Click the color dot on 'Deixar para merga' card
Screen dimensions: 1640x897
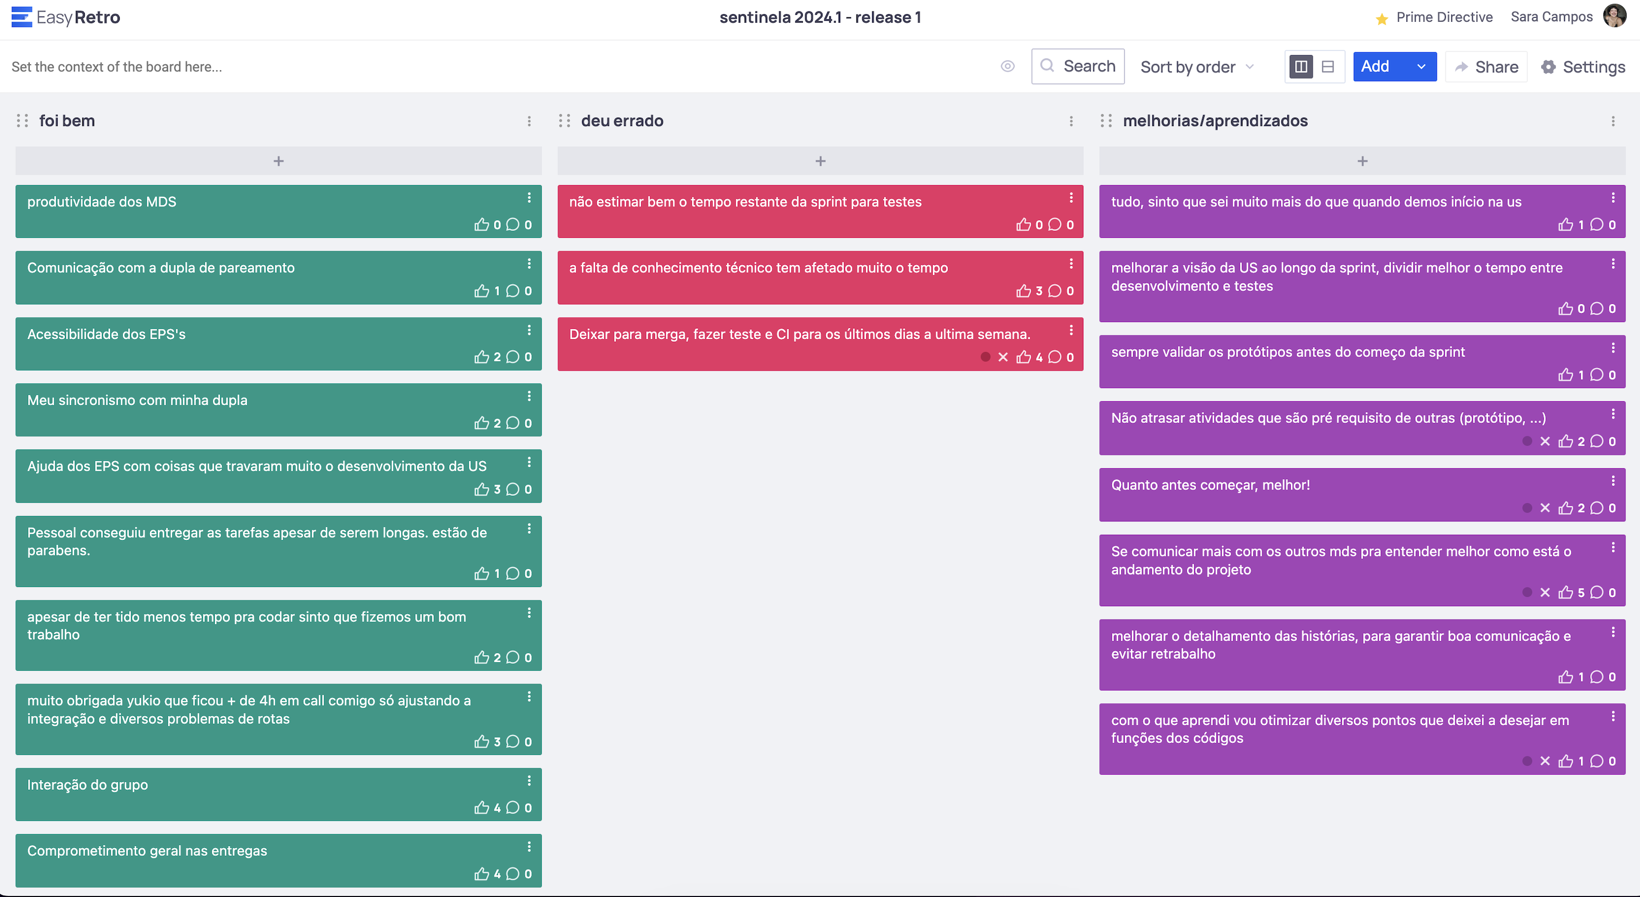[985, 357]
